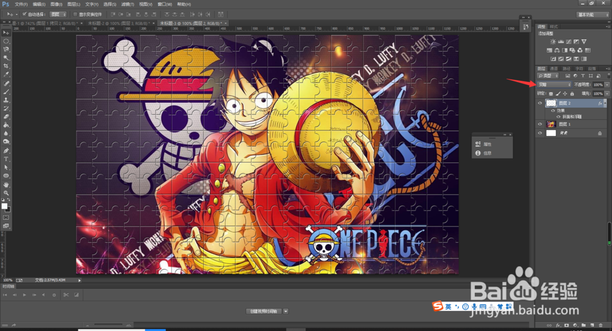Select the Ellipse shape tool

pos(6,176)
